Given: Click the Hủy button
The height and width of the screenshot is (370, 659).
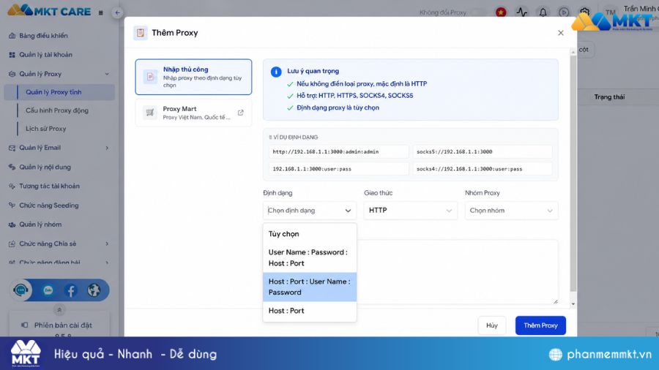Looking at the screenshot, I should [x=492, y=325].
